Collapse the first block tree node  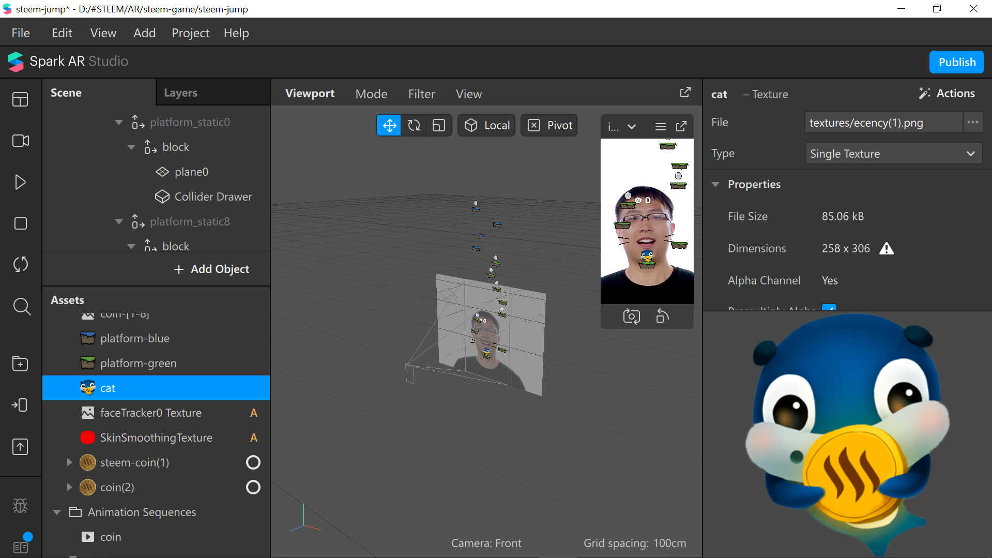pos(131,147)
